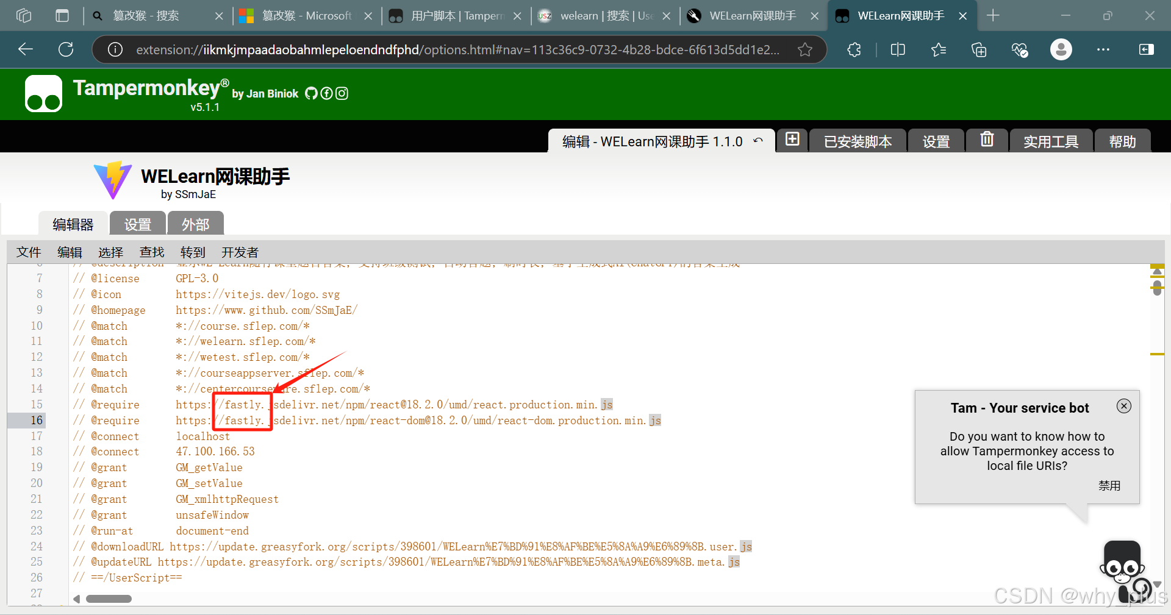Switch to the script 设置 tab
Viewport: 1171px width, 615px height.
tap(138, 224)
